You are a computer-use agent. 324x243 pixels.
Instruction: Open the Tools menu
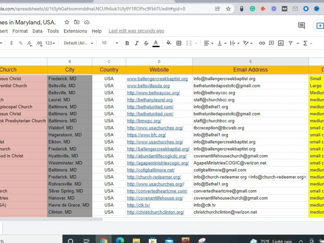[53, 31]
